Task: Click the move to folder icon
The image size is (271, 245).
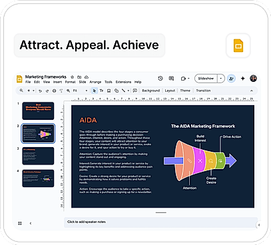Action: pos(79,77)
